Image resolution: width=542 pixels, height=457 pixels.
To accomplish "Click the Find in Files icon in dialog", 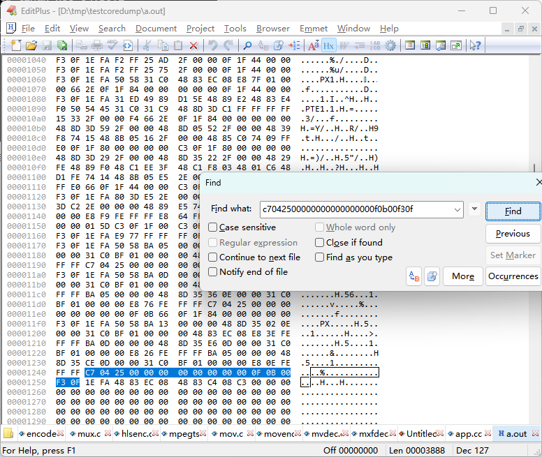I will 432,276.
